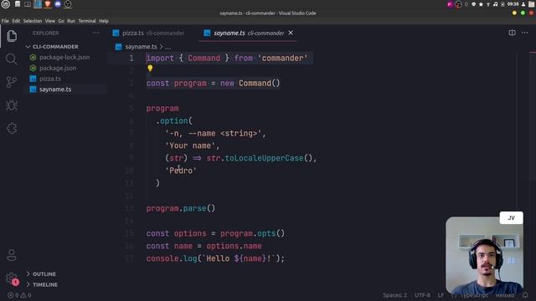The height and width of the screenshot is (301, 536).
Task: Click the '-n, --name <string>' option flag text
Action: (214, 134)
